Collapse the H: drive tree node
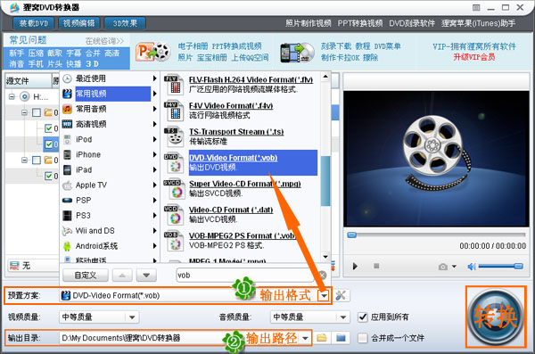 pyautogui.click(x=12, y=96)
